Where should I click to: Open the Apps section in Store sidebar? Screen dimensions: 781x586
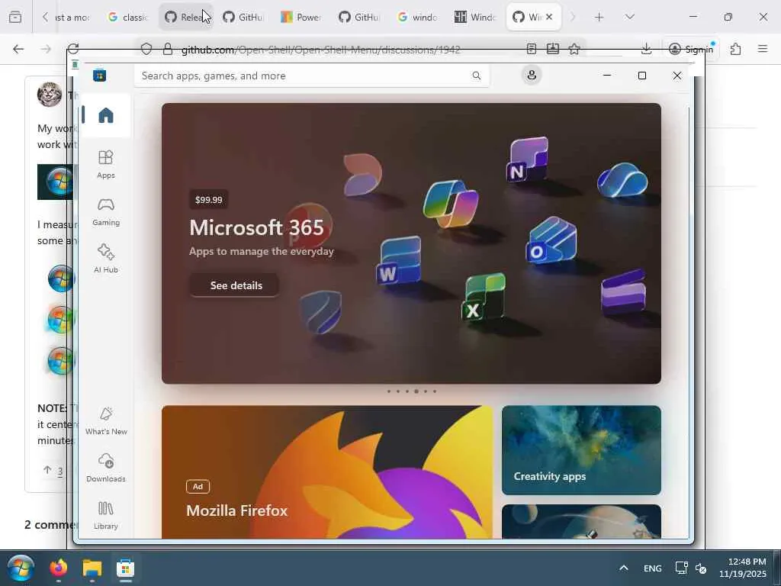(x=105, y=165)
